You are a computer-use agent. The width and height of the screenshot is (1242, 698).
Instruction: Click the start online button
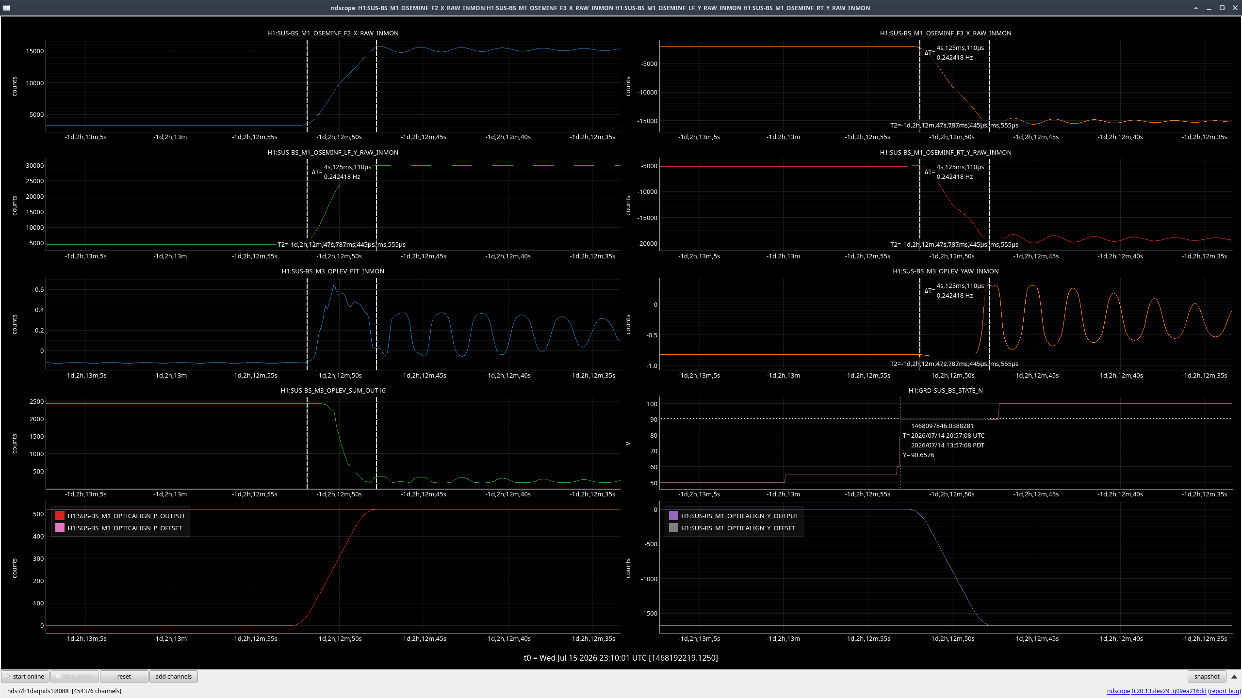tap(25, 676)
